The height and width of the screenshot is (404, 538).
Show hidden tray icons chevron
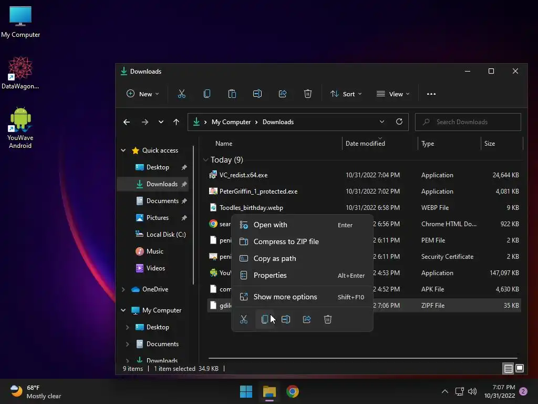tap(444, 391)
